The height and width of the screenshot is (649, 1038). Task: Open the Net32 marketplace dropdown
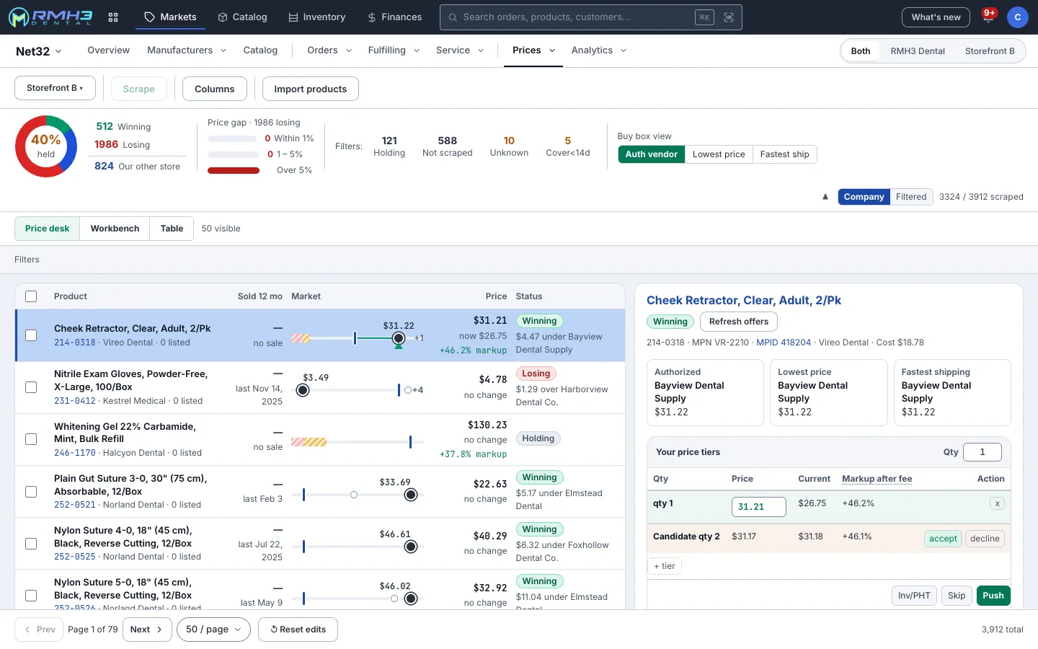tap(39, 51)
